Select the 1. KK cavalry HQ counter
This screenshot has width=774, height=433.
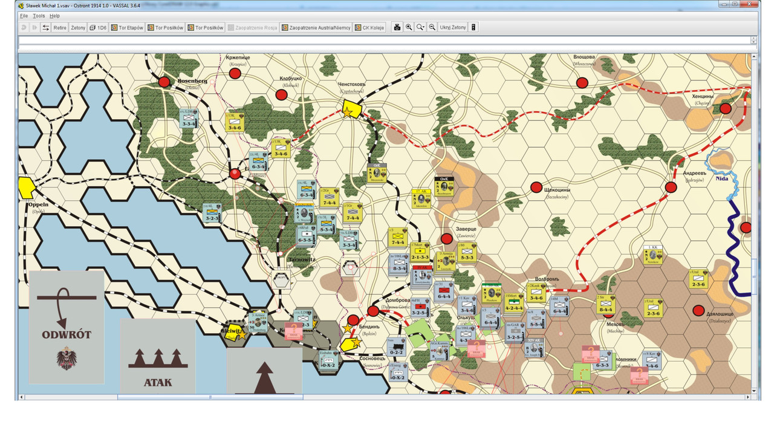click(653, 255)
